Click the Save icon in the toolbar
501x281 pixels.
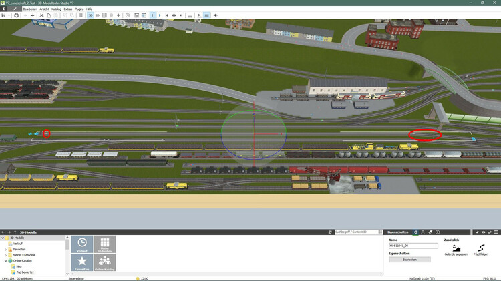(x=3, y=15)
